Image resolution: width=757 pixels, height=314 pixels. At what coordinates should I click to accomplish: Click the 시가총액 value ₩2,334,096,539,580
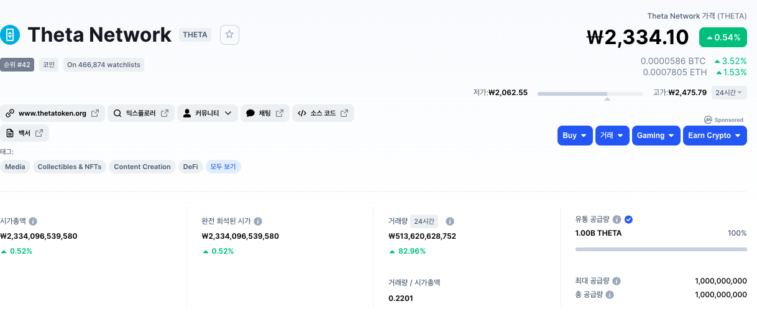[39, 236]
